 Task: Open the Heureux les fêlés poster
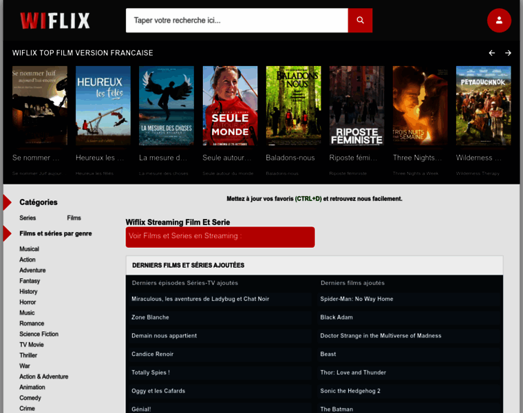click(103, 105)
